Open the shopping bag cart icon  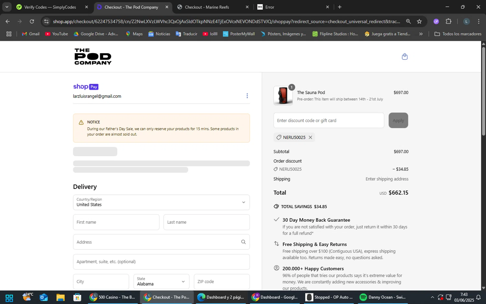(404, 57)
